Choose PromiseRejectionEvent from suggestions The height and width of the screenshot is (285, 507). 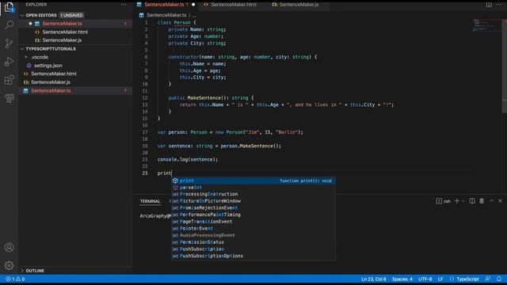[x=253, y=207]
